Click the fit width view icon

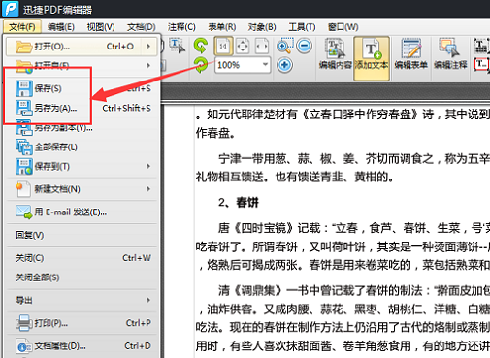[x=262, y=46]
